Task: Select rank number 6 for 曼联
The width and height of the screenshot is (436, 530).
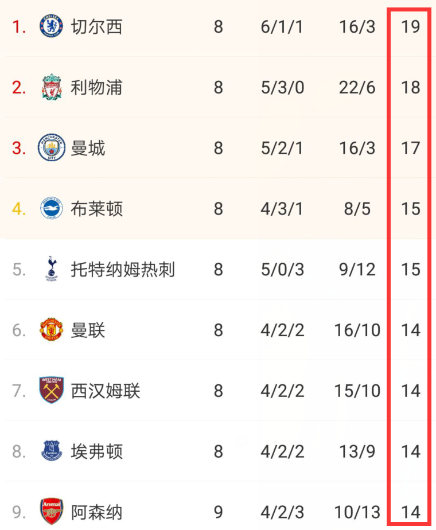Action: [x=19, y=330]
